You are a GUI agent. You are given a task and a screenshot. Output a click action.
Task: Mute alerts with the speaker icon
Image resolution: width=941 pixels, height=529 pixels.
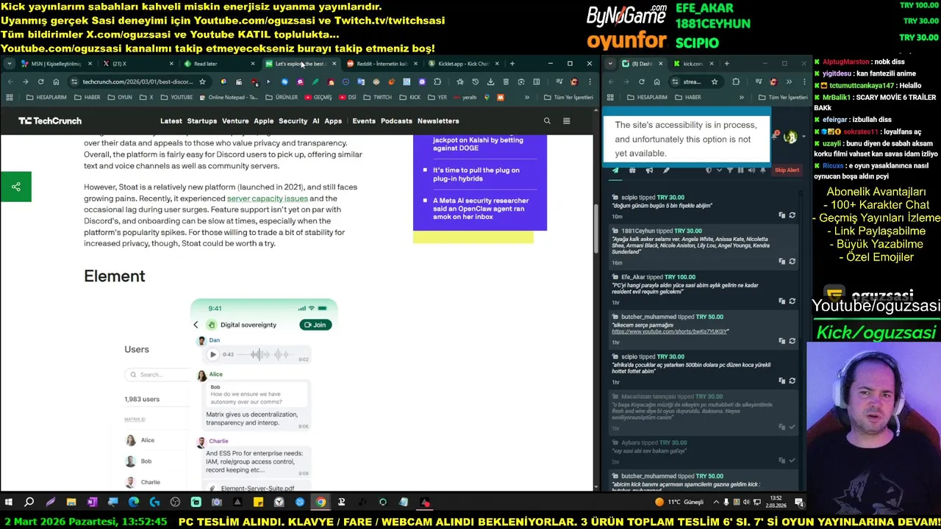coord(751,170)
